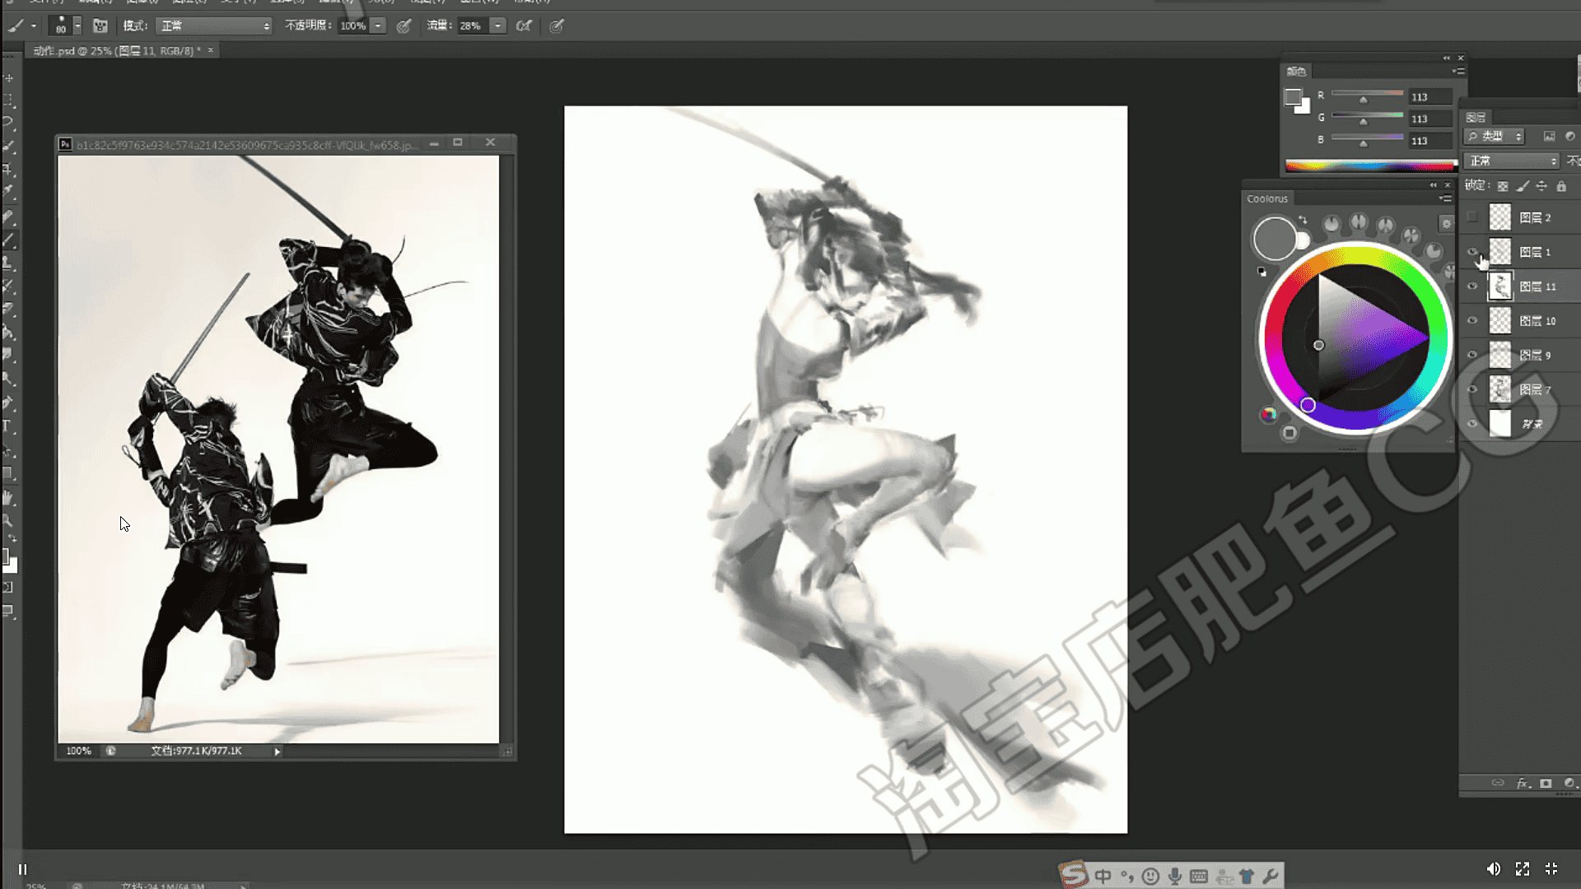Select the Move tool
The height and width of the screenshot is (889, 1581).
[8, 78]
